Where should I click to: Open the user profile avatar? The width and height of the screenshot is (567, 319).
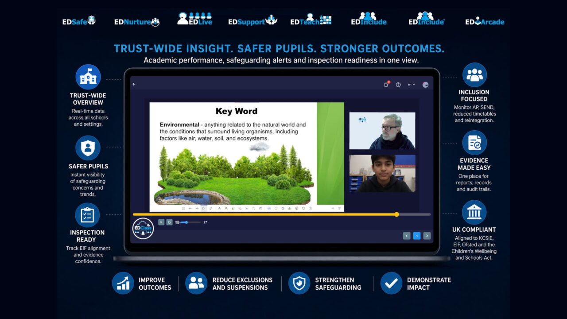(x=425, y=85)
